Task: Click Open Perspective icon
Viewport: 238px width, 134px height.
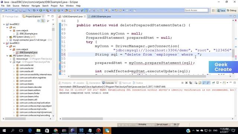Action: point(213,10)
